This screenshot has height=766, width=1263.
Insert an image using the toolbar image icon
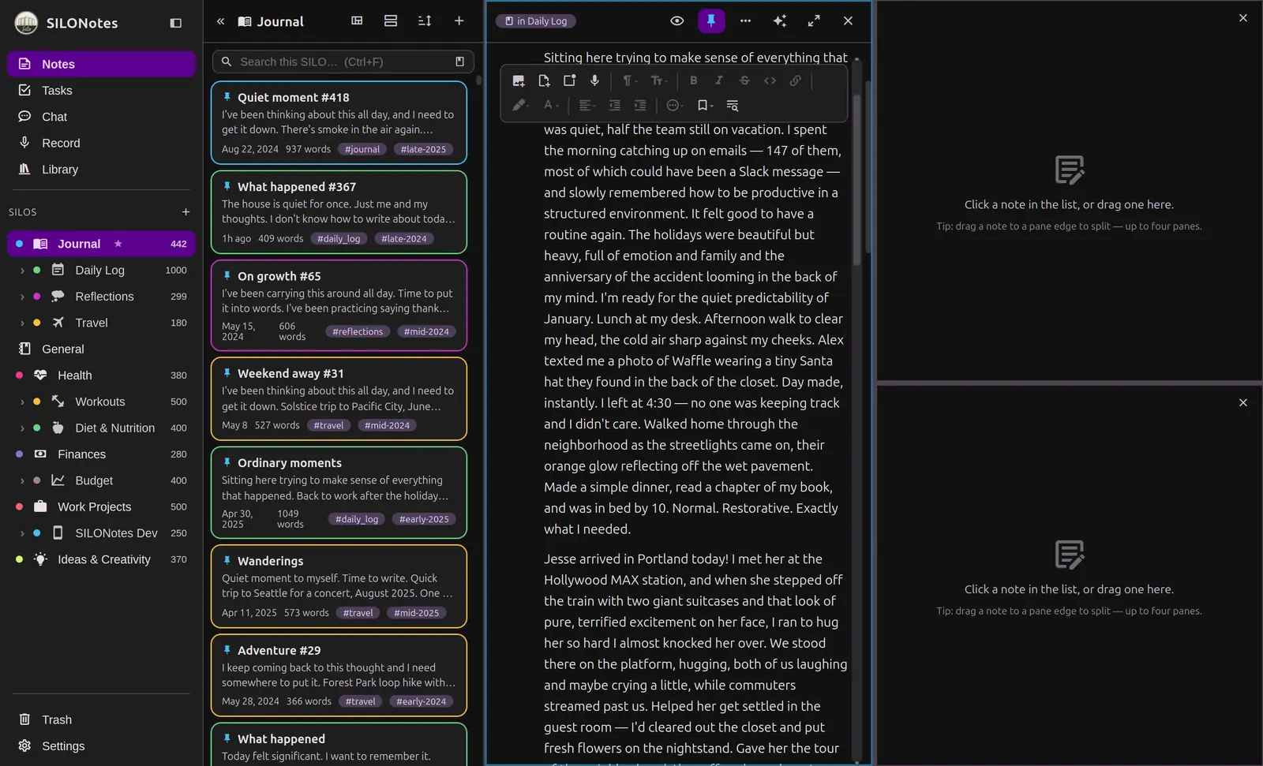(x=519, y=80)
